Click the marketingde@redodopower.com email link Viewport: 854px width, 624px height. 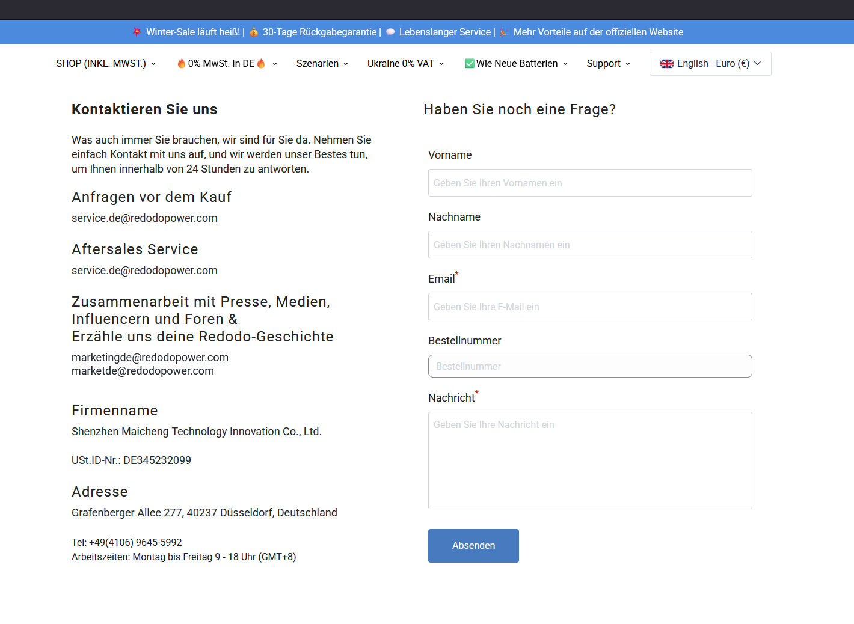pyautogui.click(x=150, y=358)
